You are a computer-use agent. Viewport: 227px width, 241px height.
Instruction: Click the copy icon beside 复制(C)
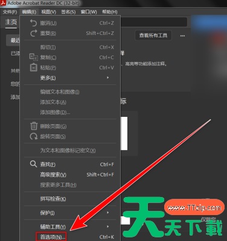33,57
